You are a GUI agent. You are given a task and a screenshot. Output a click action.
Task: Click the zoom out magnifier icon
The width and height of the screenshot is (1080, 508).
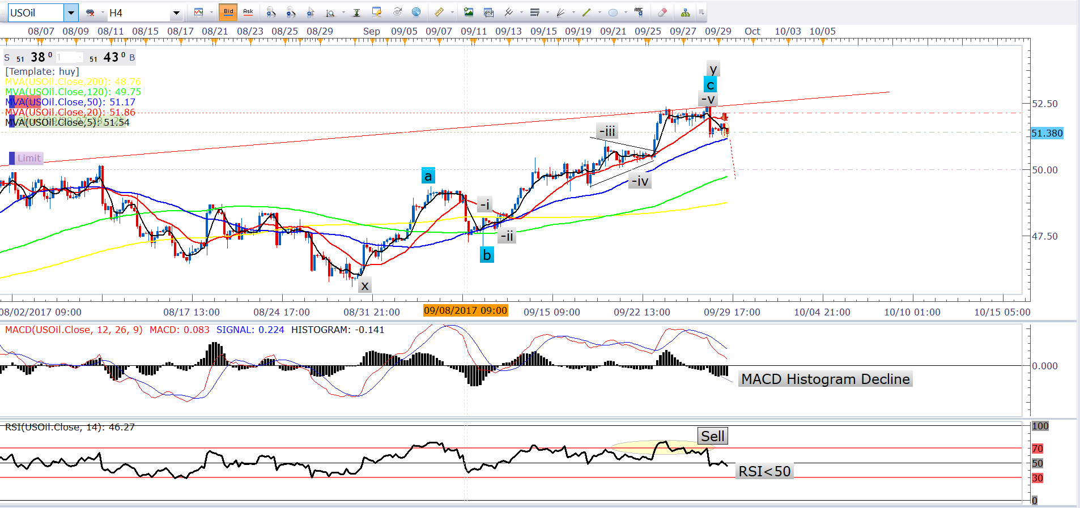(x=291, y=12)
